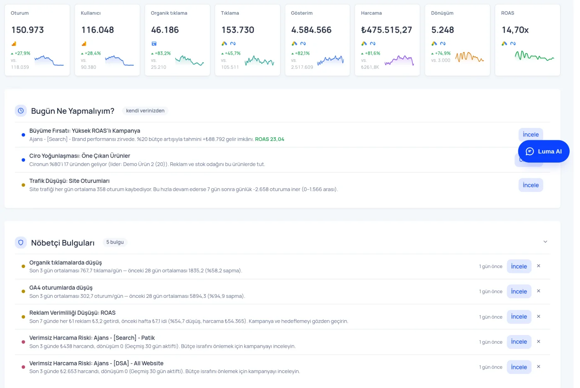The height and width of the screenshot is (388, 580).
Task: Click the Google Analytics icon in Oturum card
Action: (x=14, y=43)
